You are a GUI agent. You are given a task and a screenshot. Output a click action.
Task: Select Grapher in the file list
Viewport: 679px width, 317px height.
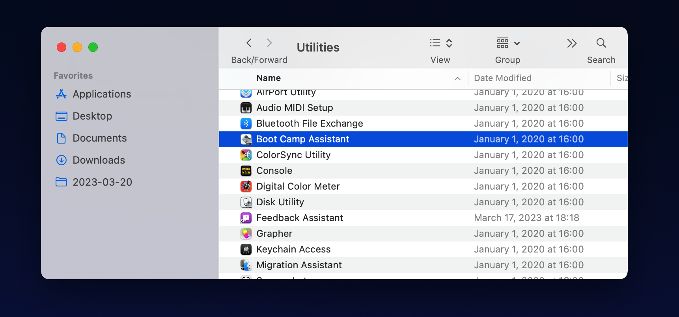click(x=274, y=234)
